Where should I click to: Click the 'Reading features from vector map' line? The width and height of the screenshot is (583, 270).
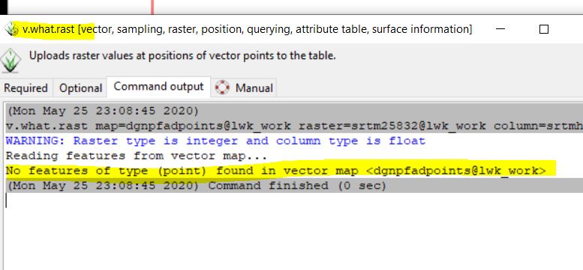click(137, 156)
